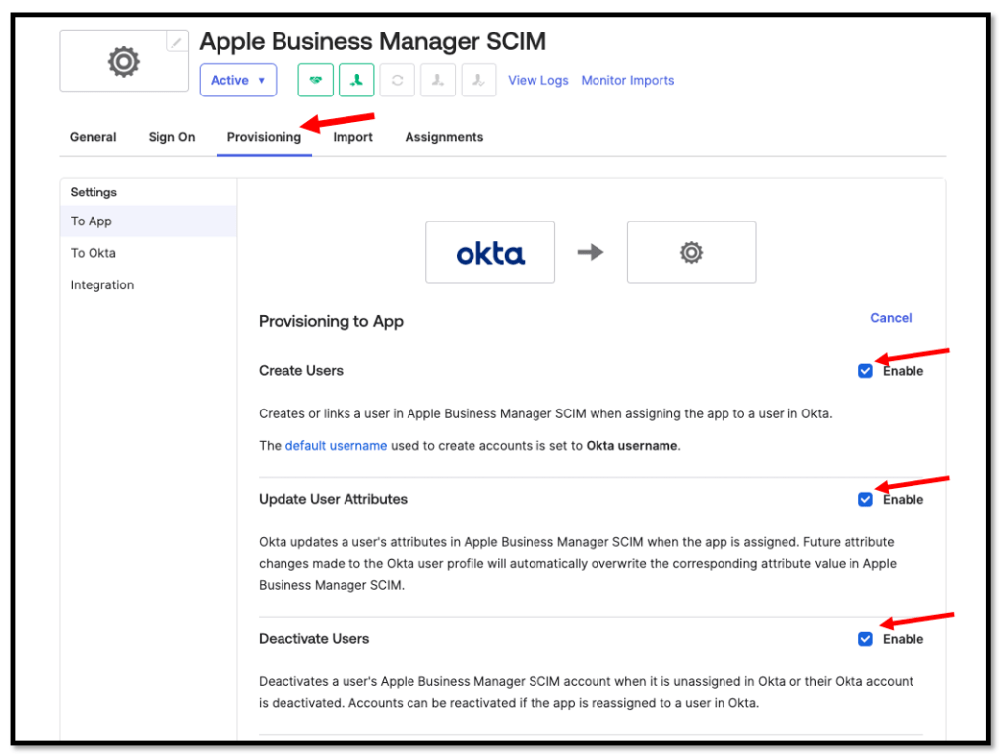The width and height of the screenshot is (1008, 756).
Task: Click the greyed-out user-with-checkmark icon
Action: 479,81
